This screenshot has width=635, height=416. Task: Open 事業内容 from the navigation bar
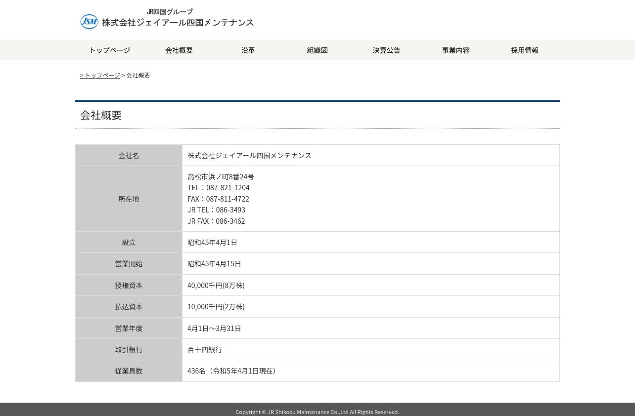[456, 50]
